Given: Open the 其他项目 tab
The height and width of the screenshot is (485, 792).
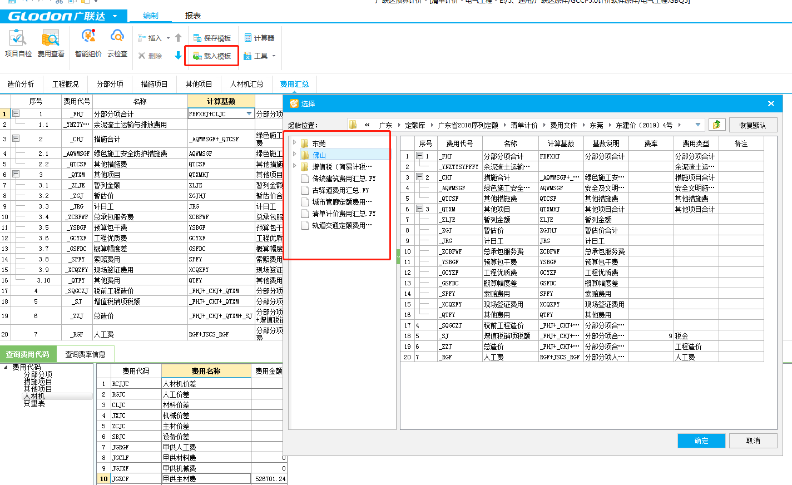Looking at the screenshot, I should (x=199, y=84).
